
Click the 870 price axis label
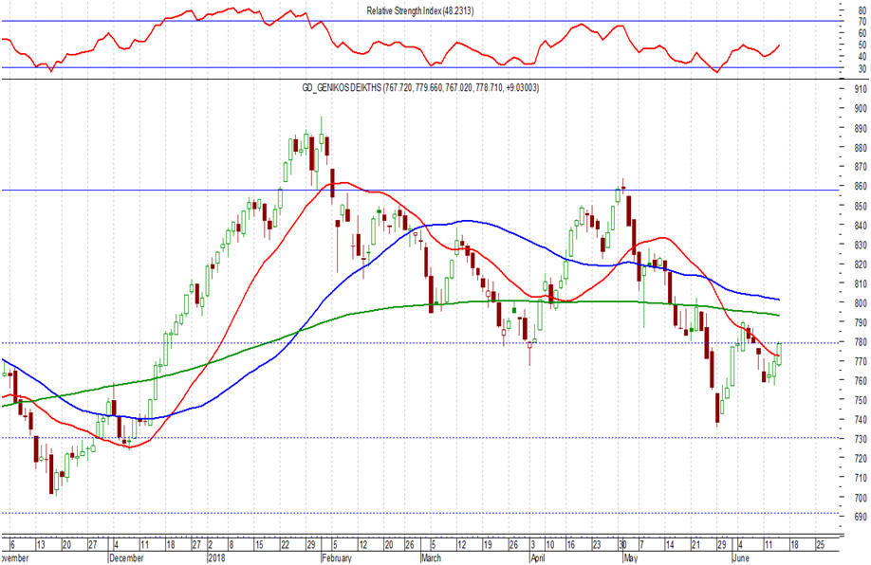click(861, 167)
